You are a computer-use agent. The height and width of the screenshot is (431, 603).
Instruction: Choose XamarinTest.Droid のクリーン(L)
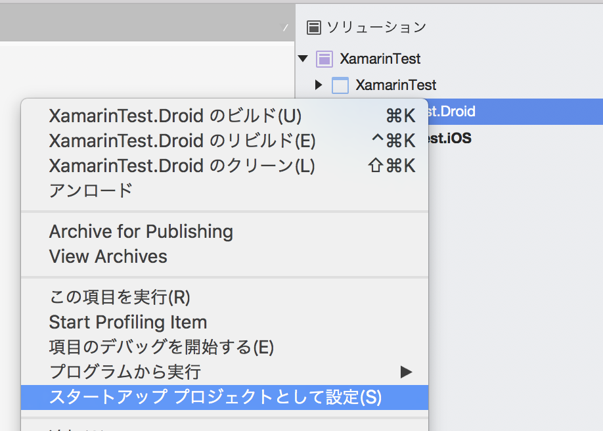coord(225,166)
